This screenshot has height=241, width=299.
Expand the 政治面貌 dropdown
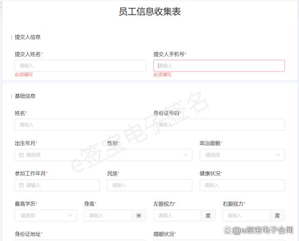[278, 155]
